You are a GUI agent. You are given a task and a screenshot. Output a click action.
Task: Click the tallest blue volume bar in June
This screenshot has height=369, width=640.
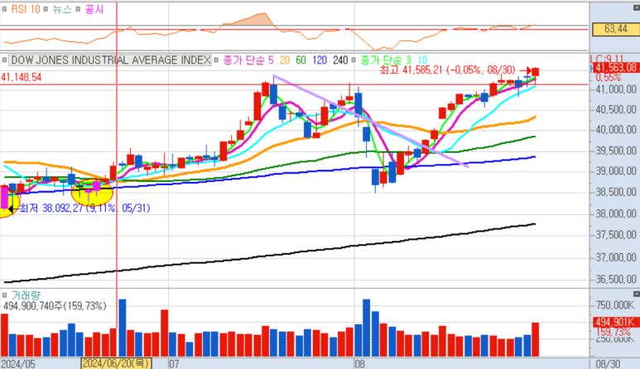coord(122,328)
